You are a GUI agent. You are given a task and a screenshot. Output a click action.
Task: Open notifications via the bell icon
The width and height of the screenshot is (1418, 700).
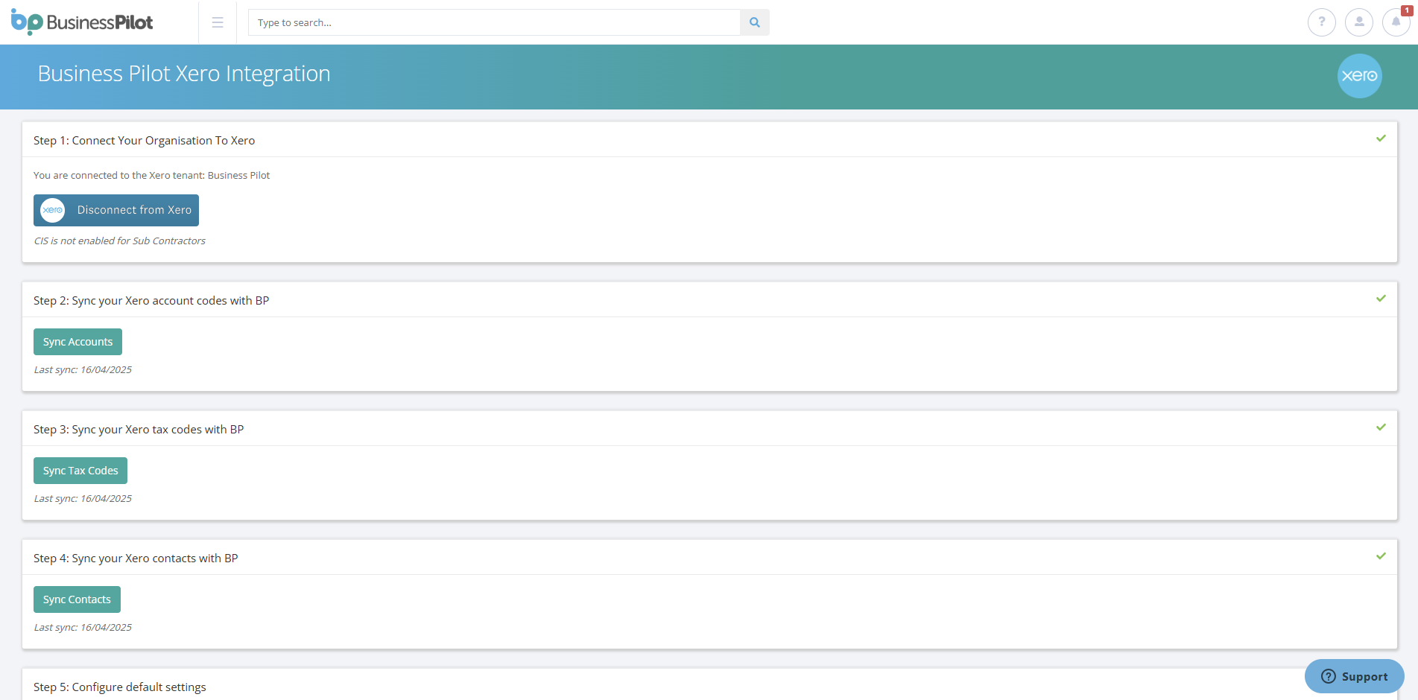(x=1394, y=24)
